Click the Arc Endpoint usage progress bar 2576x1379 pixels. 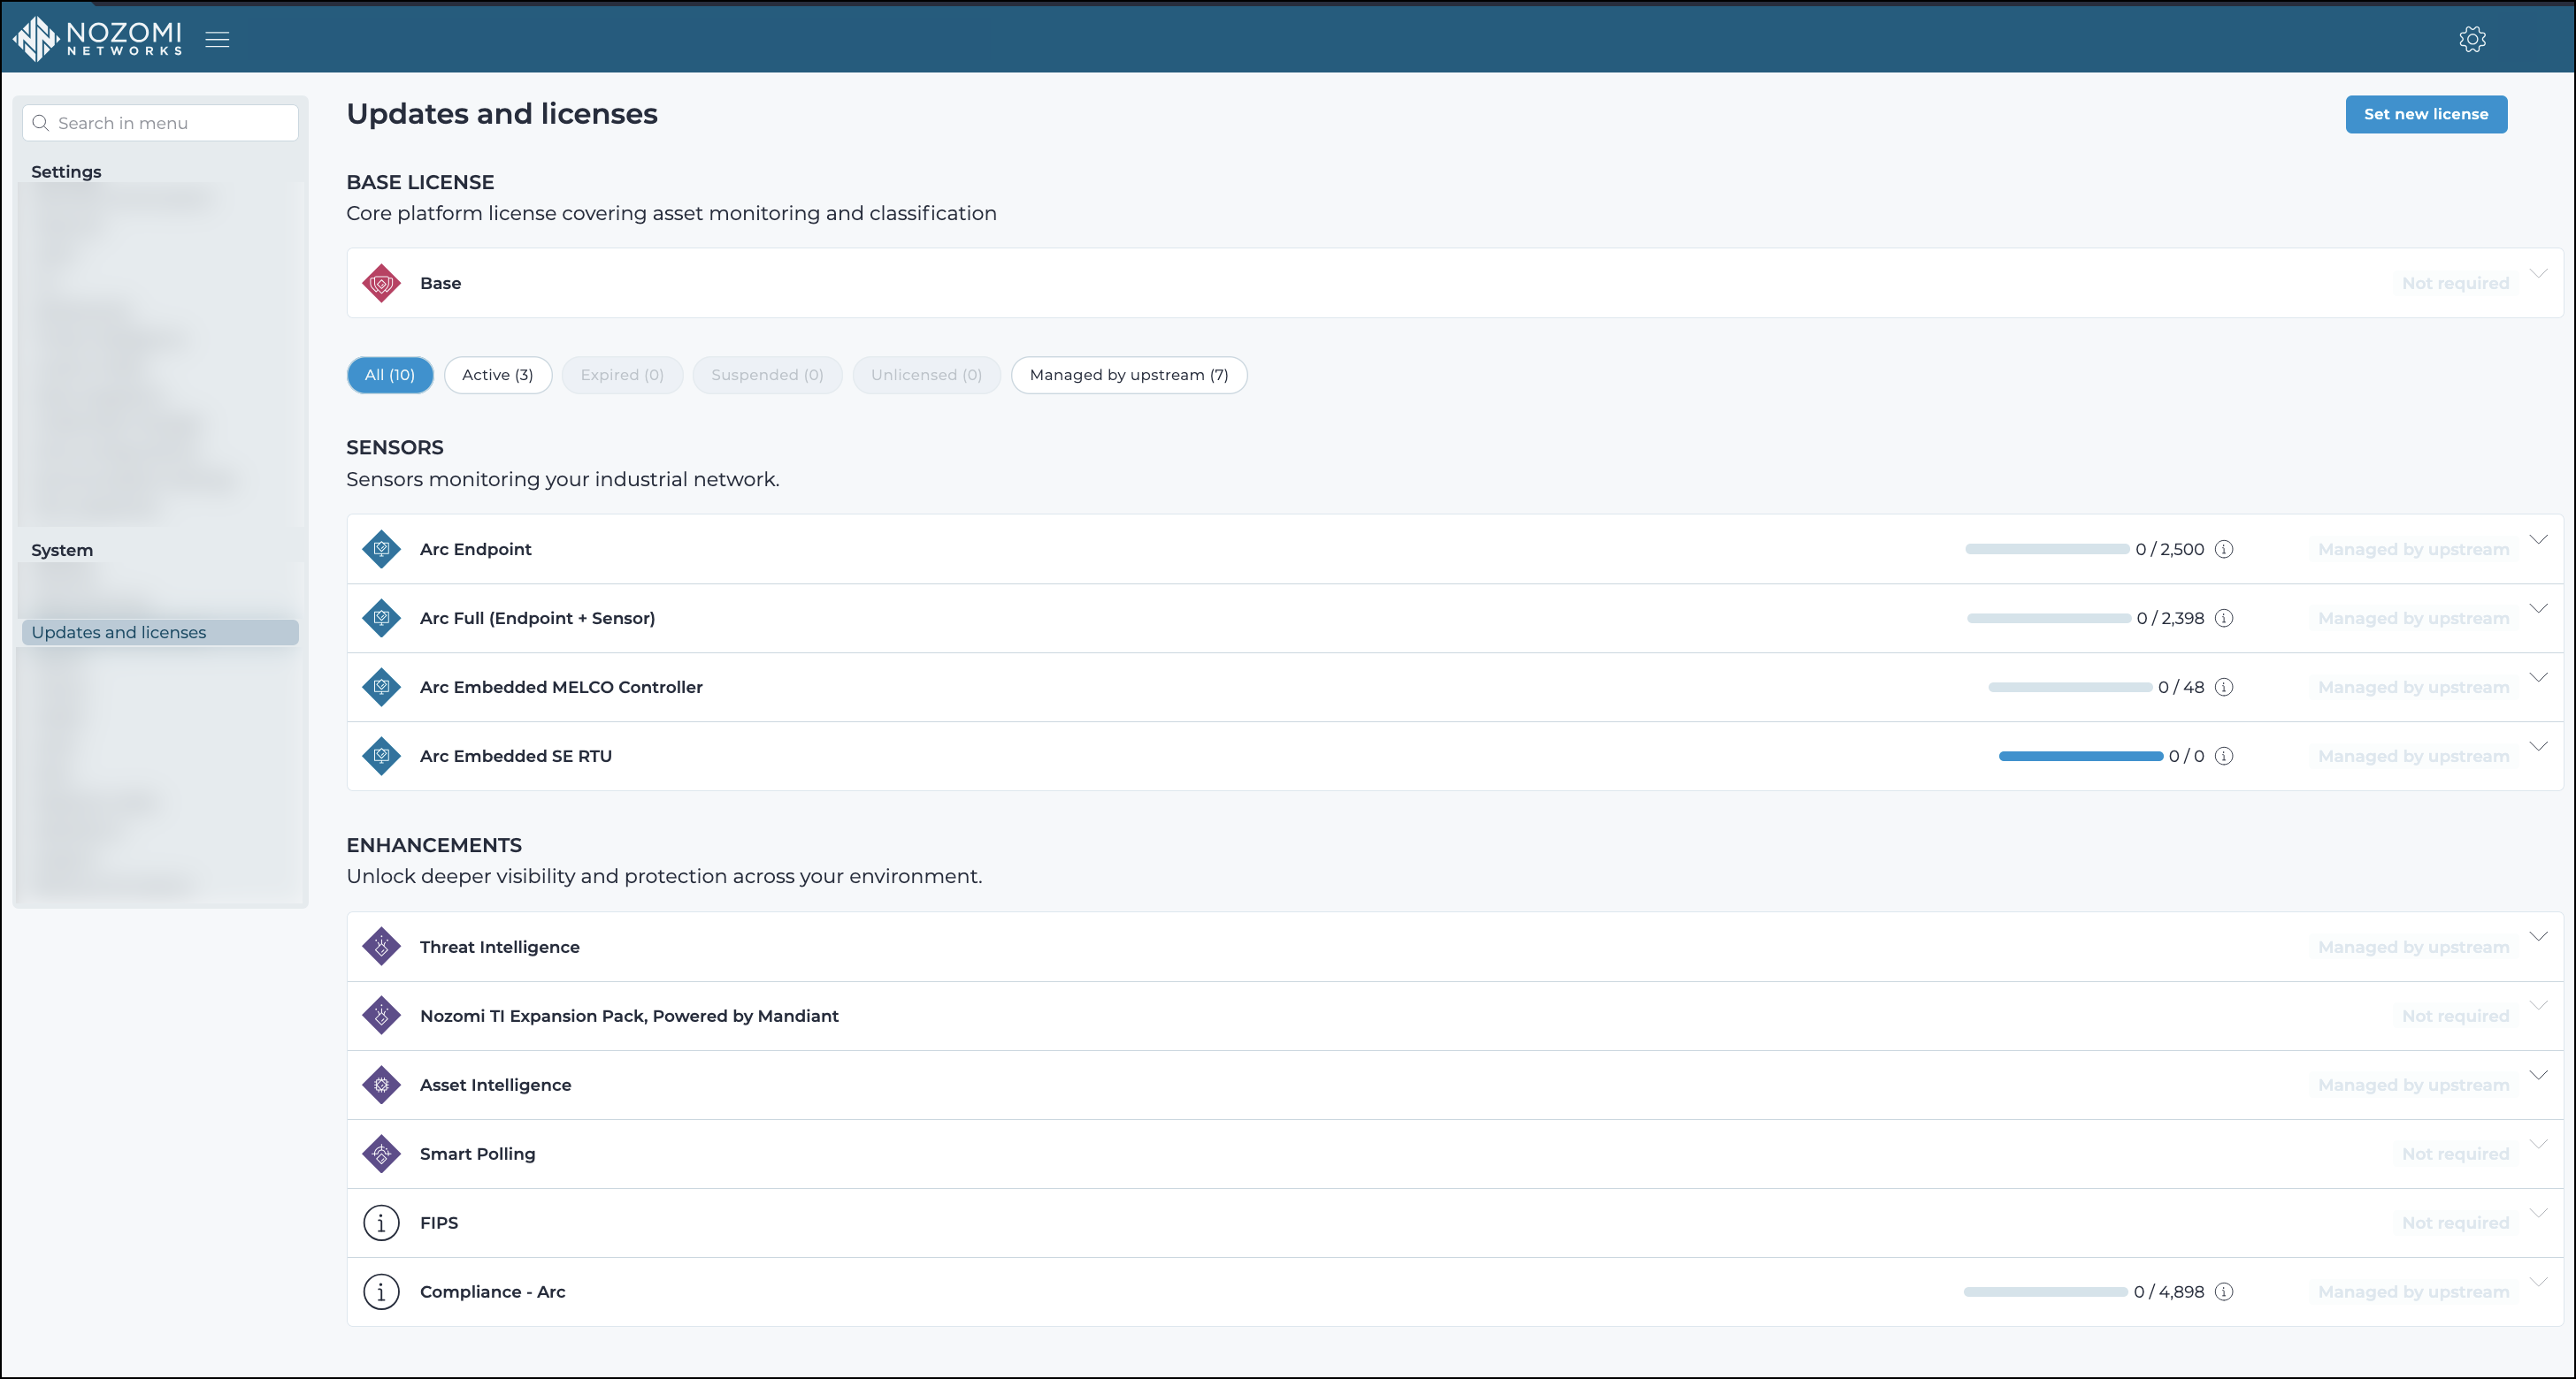point(2047,549)
